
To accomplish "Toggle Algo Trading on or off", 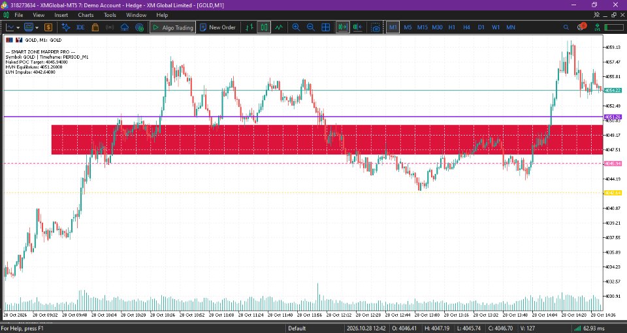I will [x=172, y=27].
